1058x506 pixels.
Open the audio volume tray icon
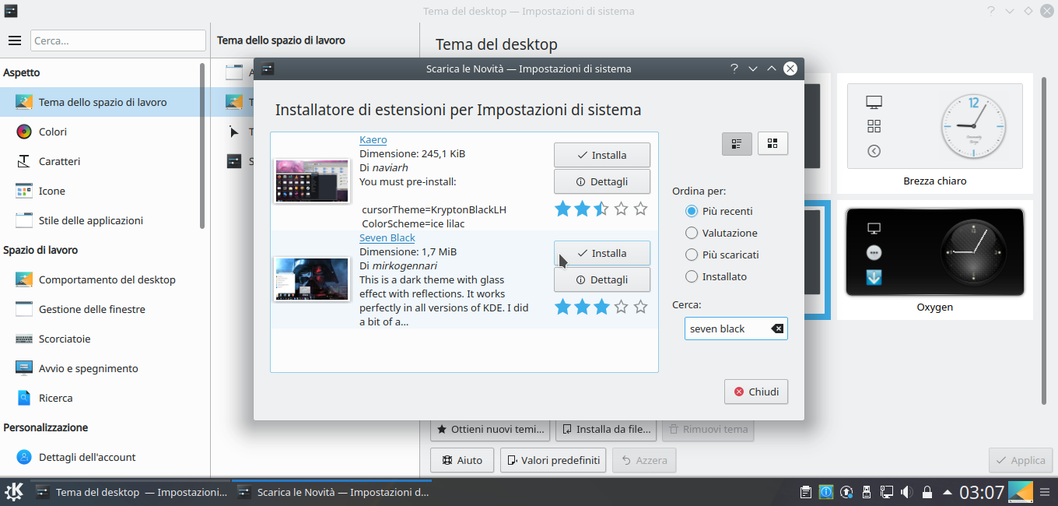(x=906, y=492)
